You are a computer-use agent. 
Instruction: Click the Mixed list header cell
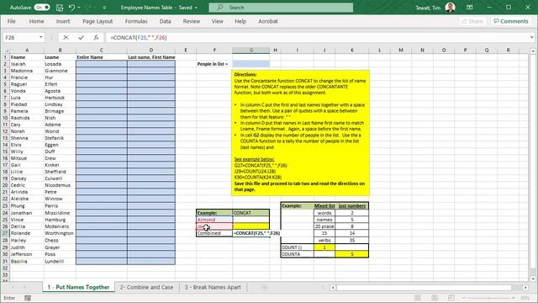click(x=324, y=205)
